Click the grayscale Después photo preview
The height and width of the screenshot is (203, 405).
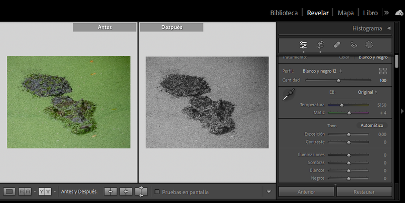click(207, 102)
